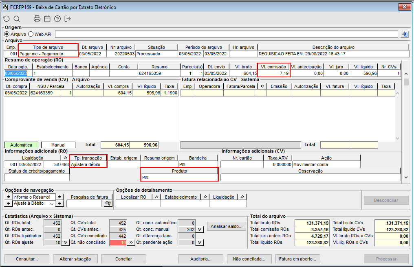The height and width of the screenshot is (267, 414).
Task: Click the Observação text field
Action: pyautogui.click(x=310, y=177)
